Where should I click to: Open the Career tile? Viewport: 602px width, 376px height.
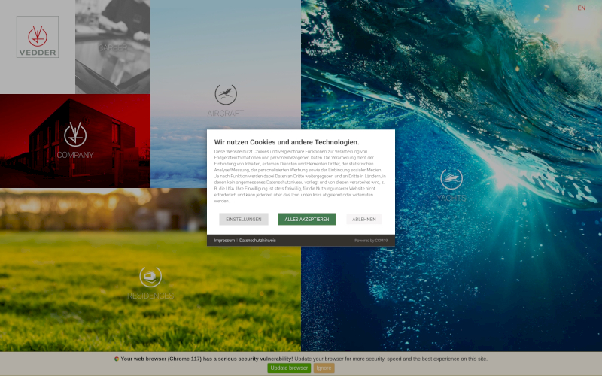coord(113,47)
